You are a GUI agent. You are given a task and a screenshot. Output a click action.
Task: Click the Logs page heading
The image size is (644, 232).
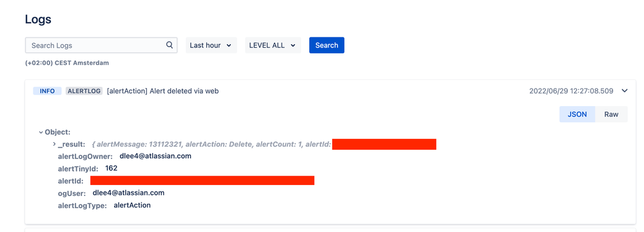[x=38, y=19]
